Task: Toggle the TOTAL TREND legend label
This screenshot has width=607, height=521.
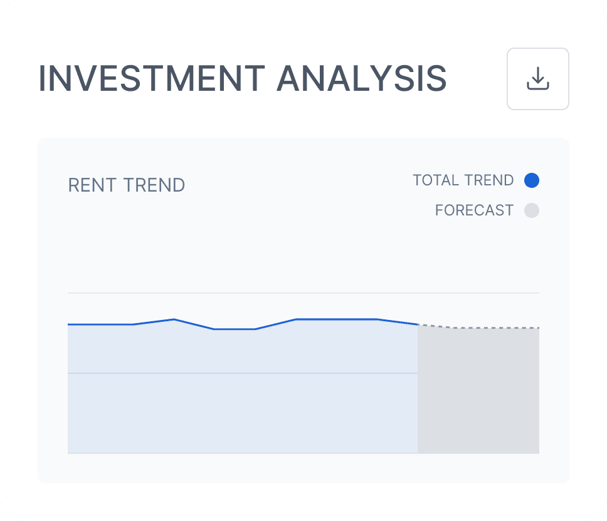Action: pyautogui.click(x=463, y=180)
